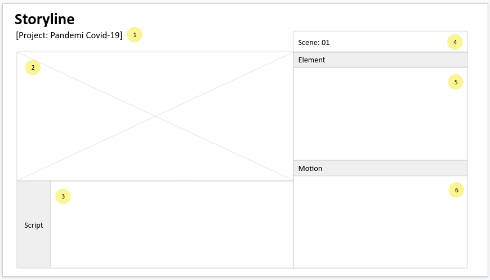Select the Motion section header bar

(380, 168)
